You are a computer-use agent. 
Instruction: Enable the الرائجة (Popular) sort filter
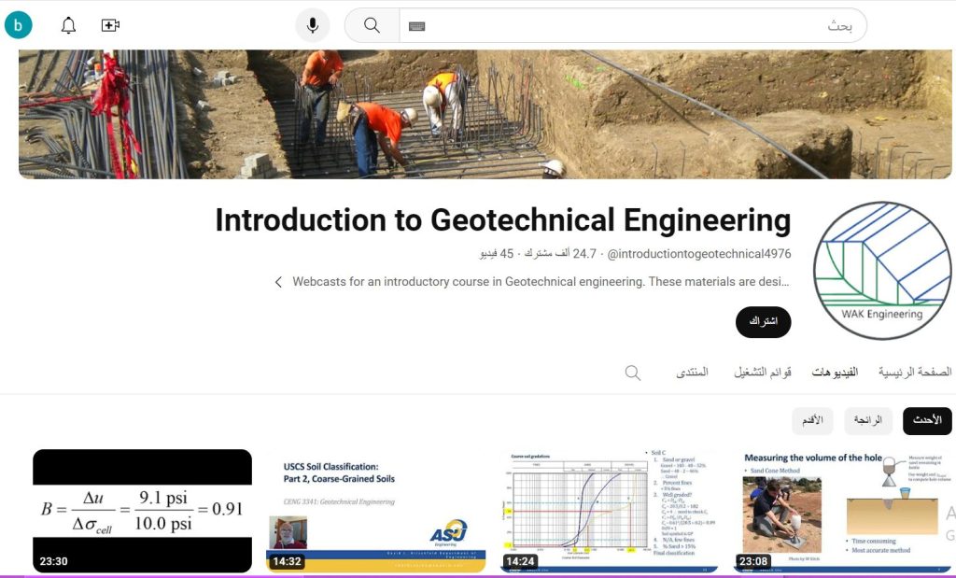click(x=867, y=420)
